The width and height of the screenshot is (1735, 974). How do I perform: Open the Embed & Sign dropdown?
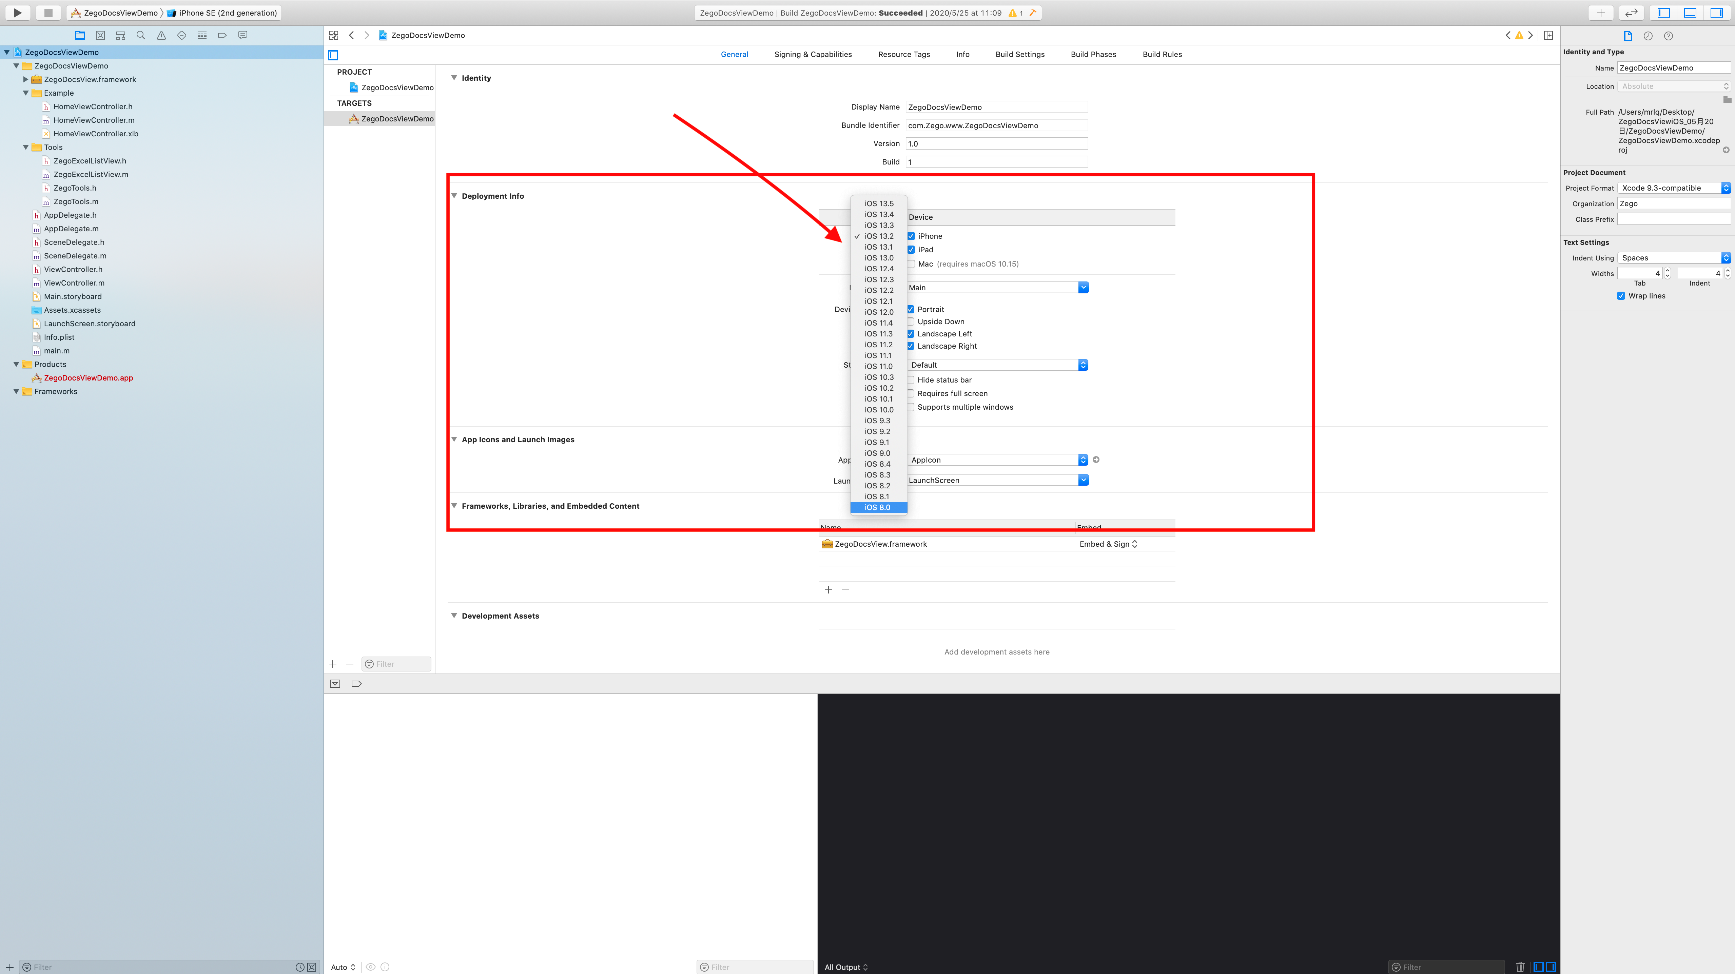coord(1108,544)
